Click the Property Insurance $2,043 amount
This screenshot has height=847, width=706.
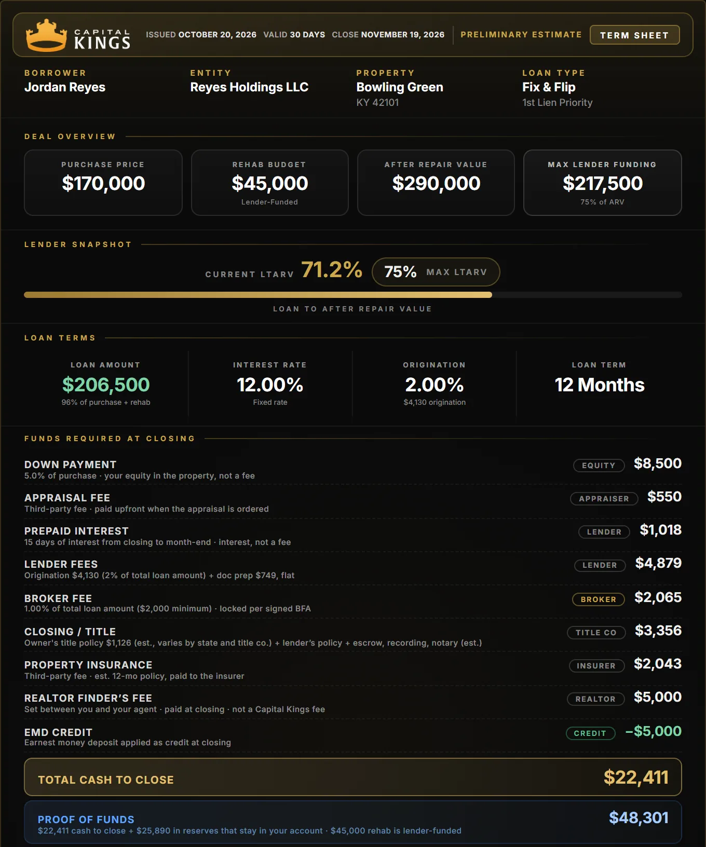[658, 664]
